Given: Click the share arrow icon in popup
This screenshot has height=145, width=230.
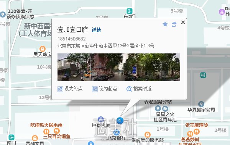Looking at the screenshot, I should 174,24.
